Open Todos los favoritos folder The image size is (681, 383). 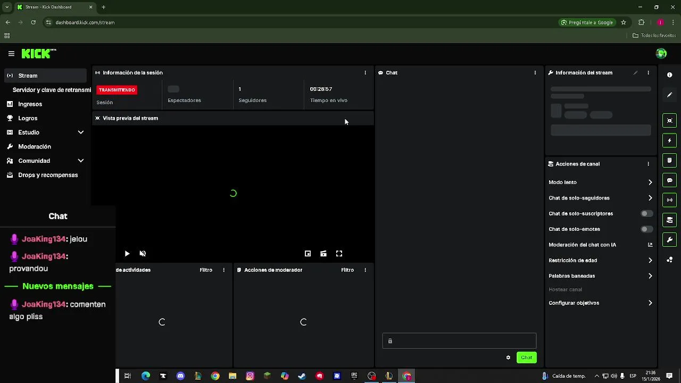coord(654,36)
